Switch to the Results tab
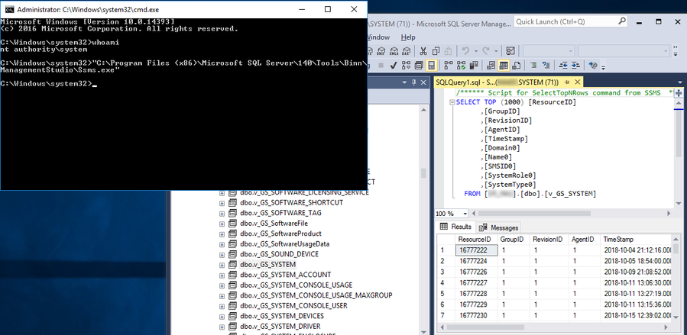687x335 pixels. [x=456, y=227]
